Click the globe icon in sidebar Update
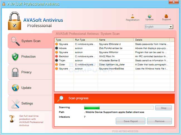Viewport: 181px width, 135px height. pyautogui.click(x=15, y=88)
